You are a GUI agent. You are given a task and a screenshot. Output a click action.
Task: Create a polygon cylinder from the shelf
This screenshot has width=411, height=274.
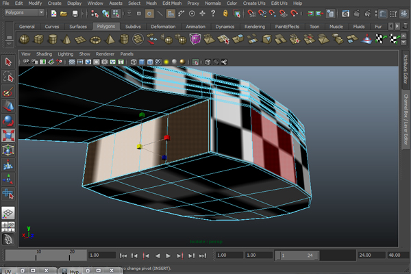click(x=53, y=40)
